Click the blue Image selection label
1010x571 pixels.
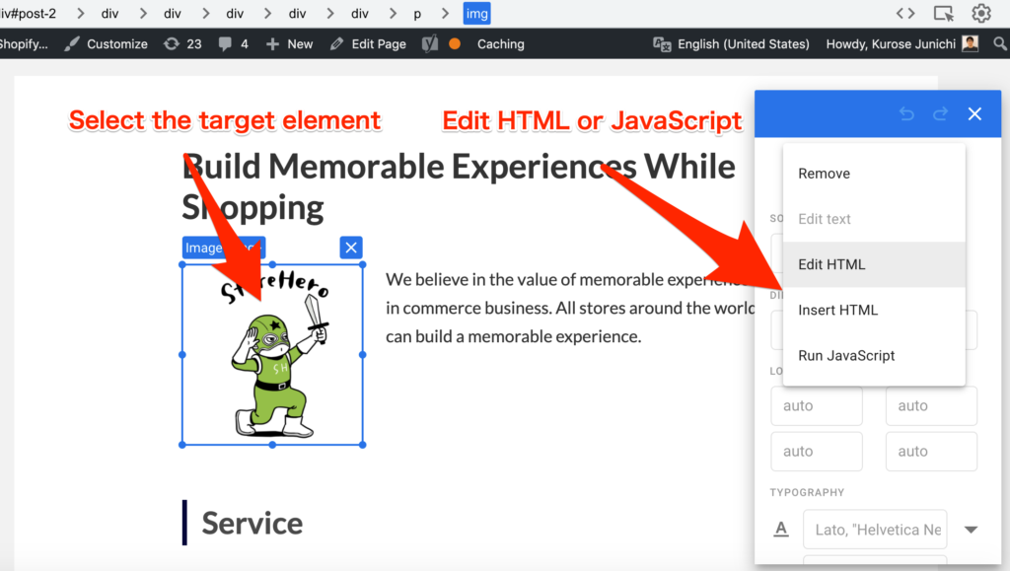224,248
